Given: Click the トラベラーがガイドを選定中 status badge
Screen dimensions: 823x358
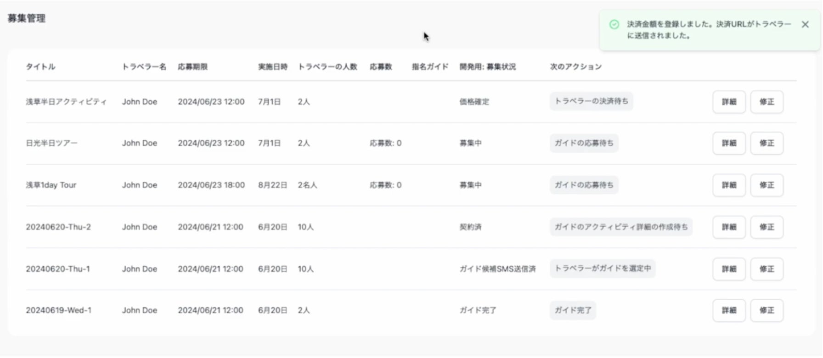Looking at the screenshot, I should pyautogui.click(x=603, y=268).
